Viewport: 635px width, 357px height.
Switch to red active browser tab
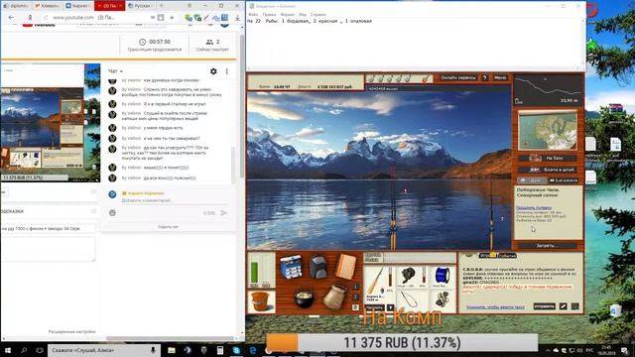109,6
